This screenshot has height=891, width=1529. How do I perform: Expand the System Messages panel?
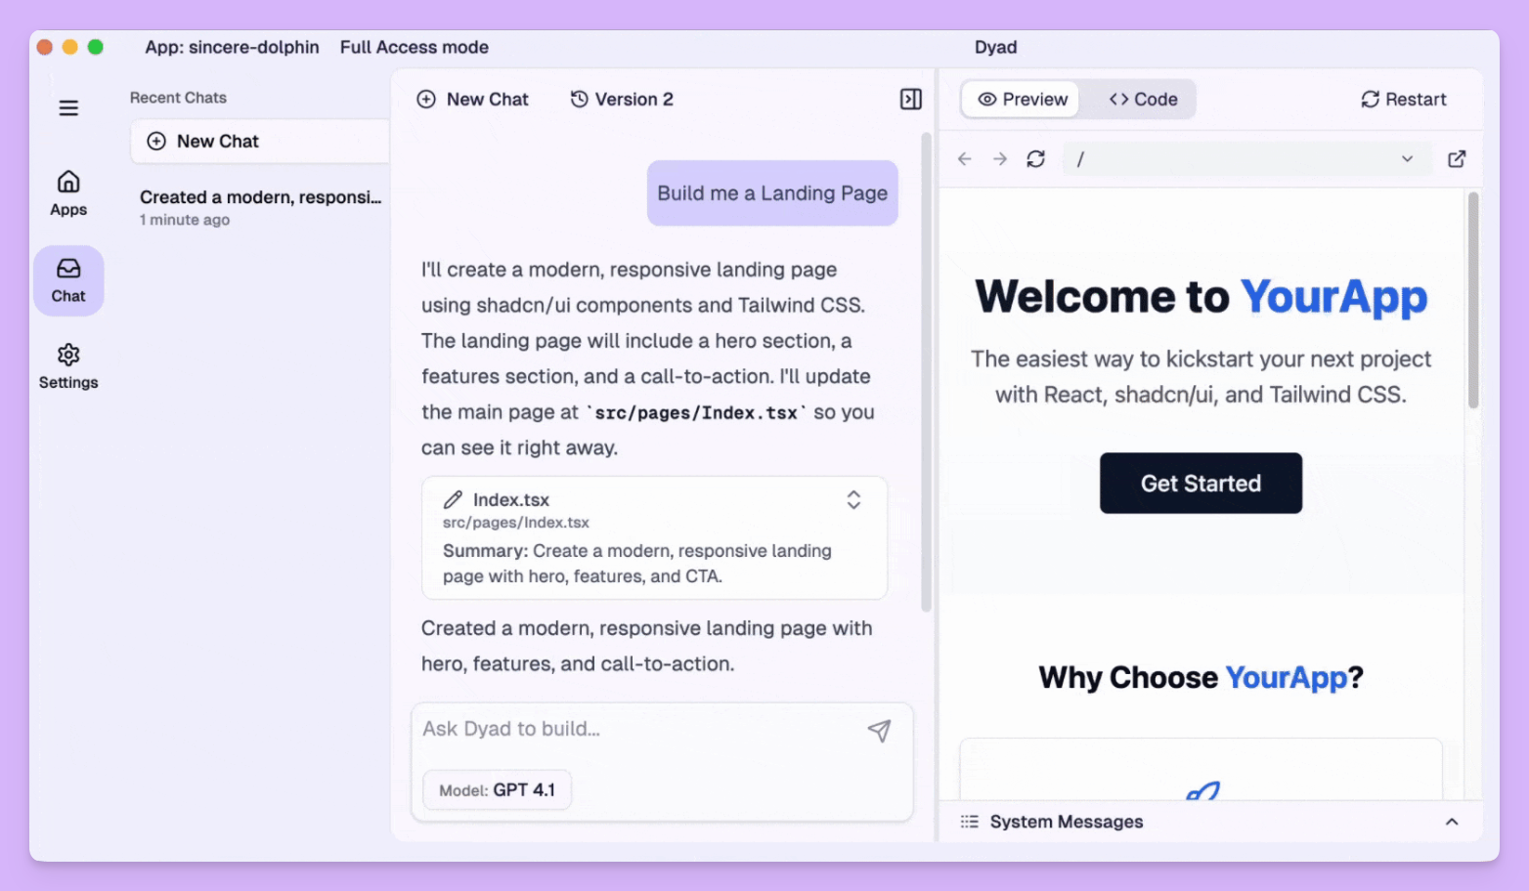[x=1451, y=822]
